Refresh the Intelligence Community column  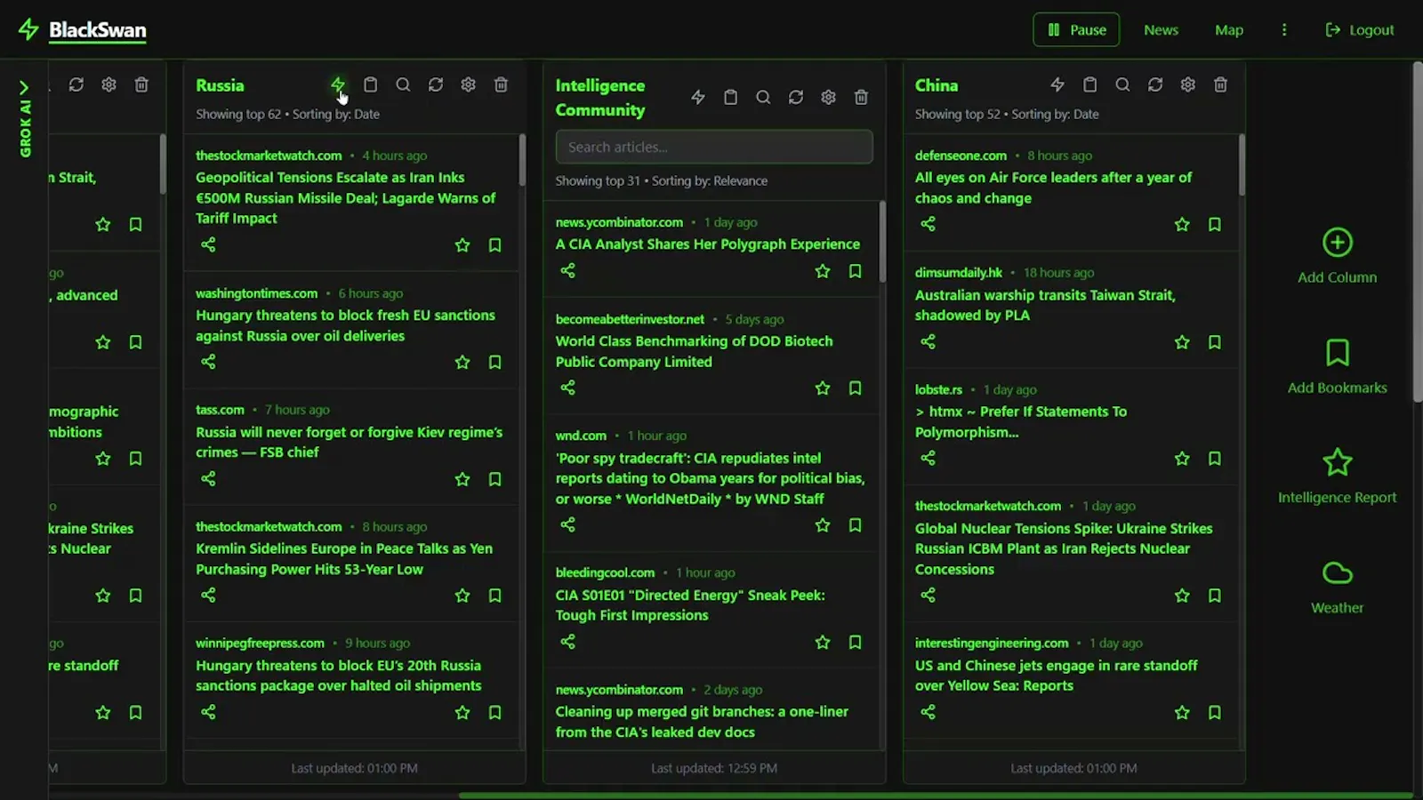click(x=796, y=97)
